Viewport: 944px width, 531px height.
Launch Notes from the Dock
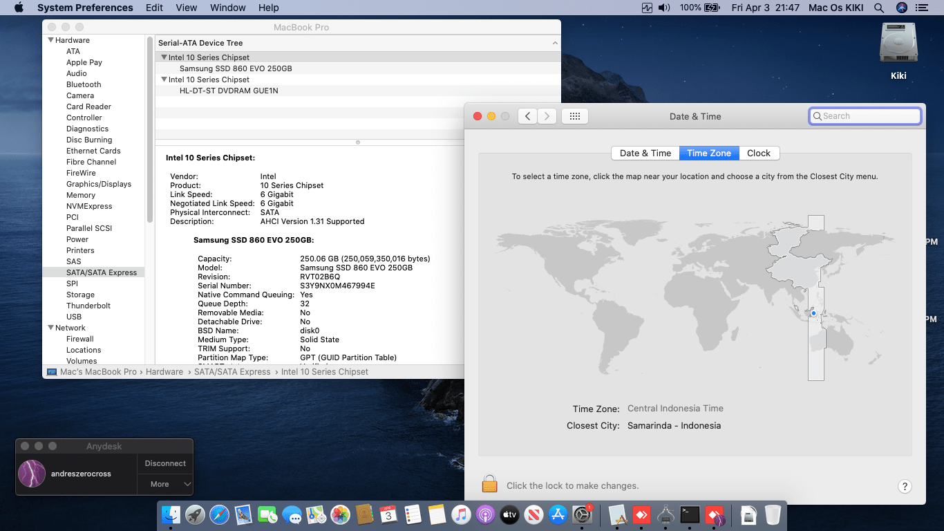coord(437,514)
